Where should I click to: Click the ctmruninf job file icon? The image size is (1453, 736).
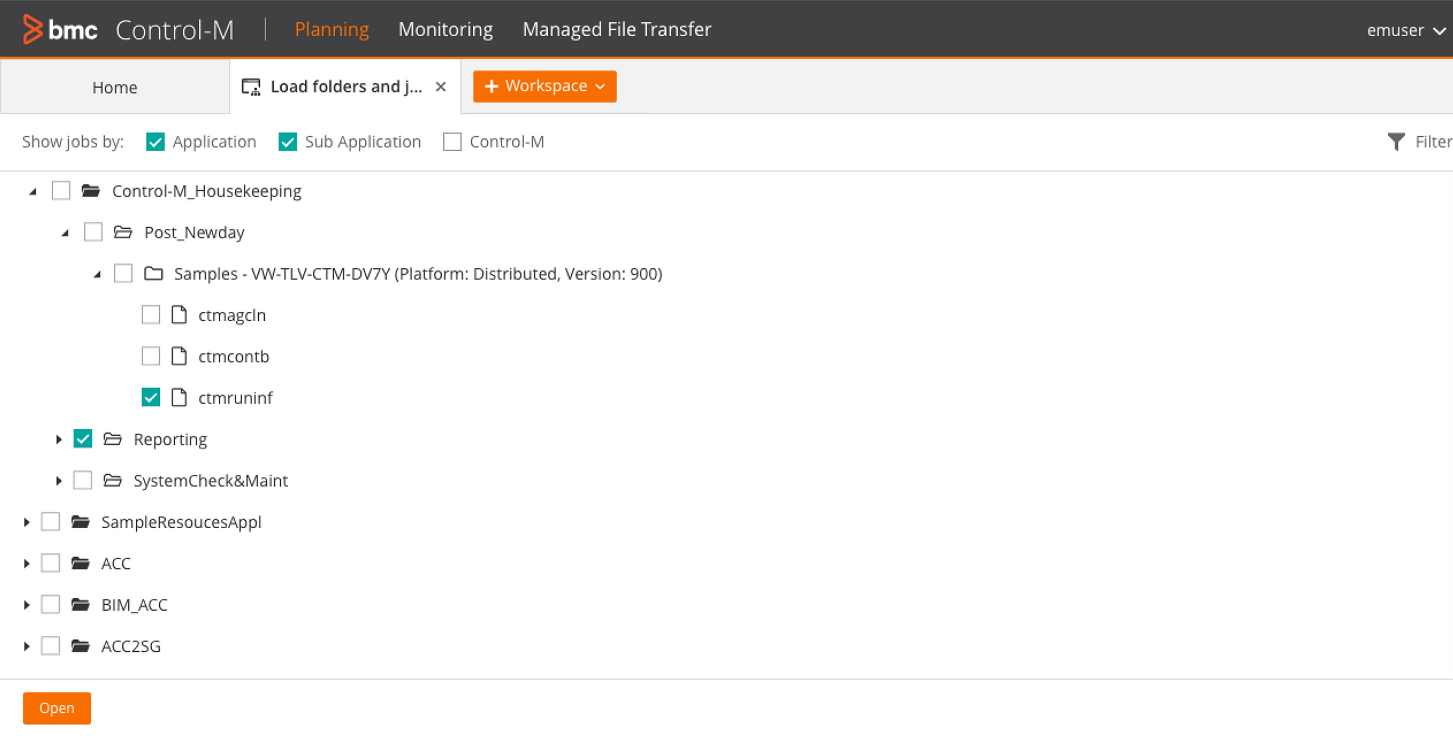[179, 397]
